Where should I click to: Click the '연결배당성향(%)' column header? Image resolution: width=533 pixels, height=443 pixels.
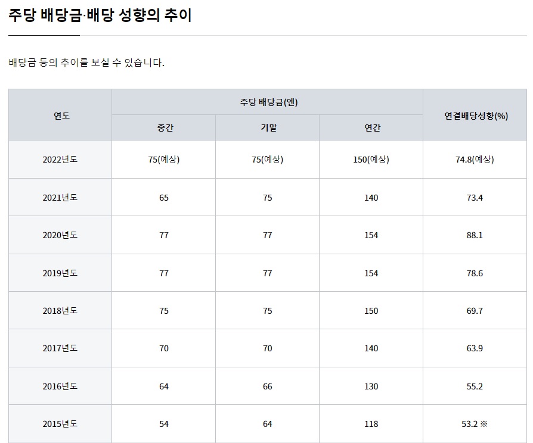476,116
